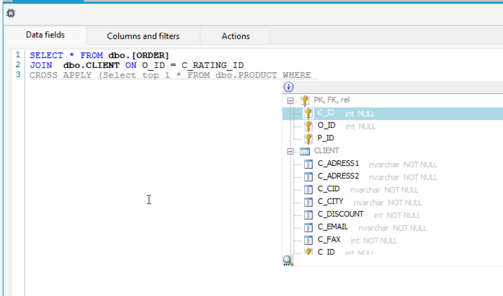
Task: Select the highlighted C_ID suggestion
Action: [x=393, y=114]
